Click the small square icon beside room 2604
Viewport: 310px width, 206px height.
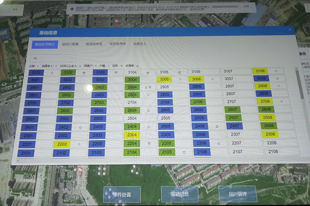click(148, 111)
